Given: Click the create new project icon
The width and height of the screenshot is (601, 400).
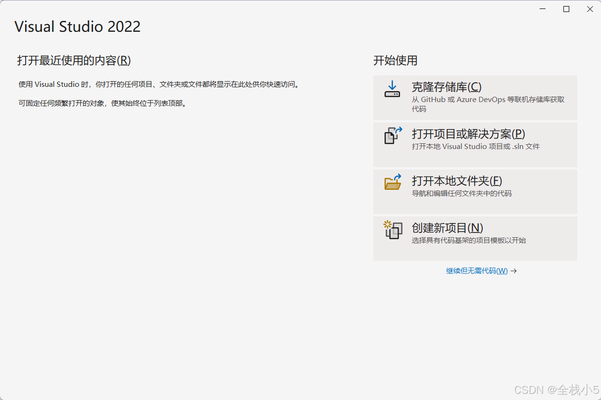Looking at the screenshot, I should tap(393, 230).
